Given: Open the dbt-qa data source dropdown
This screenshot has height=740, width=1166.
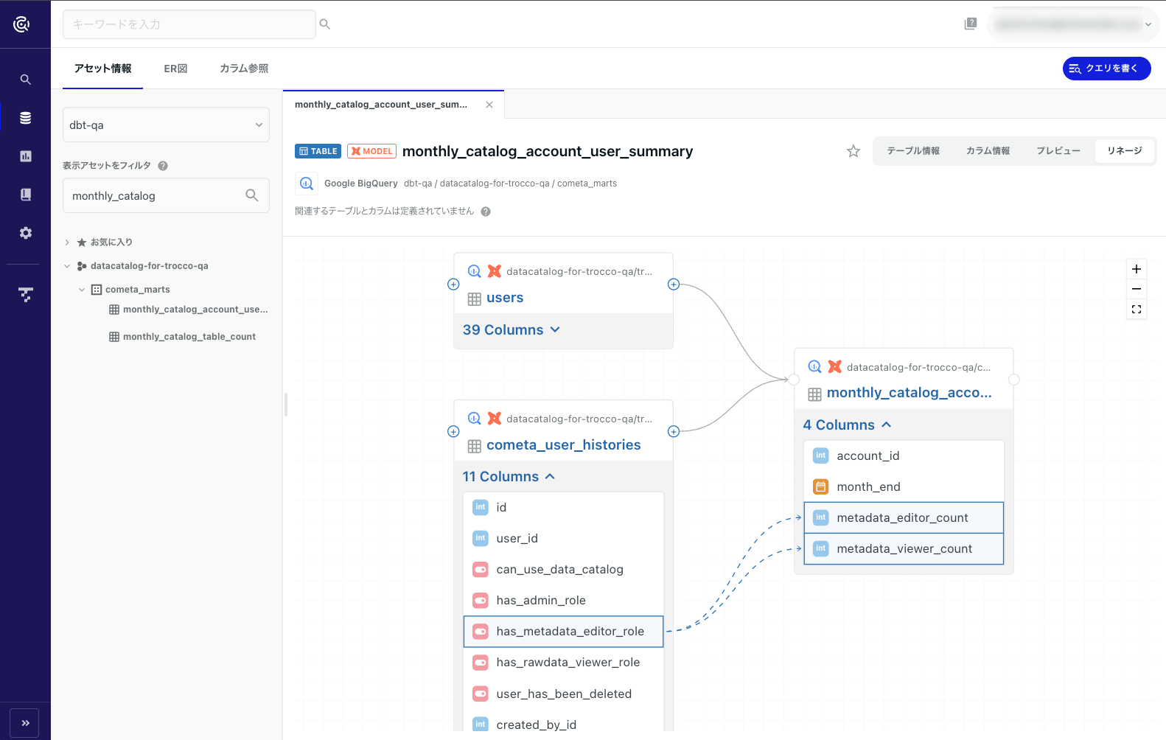Looking at the screenshot, I should (166, 125).
